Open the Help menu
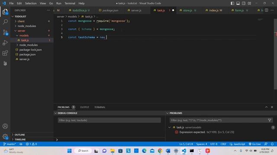The height and width of the screenshot is (155, 277). (x=81, y=3)
